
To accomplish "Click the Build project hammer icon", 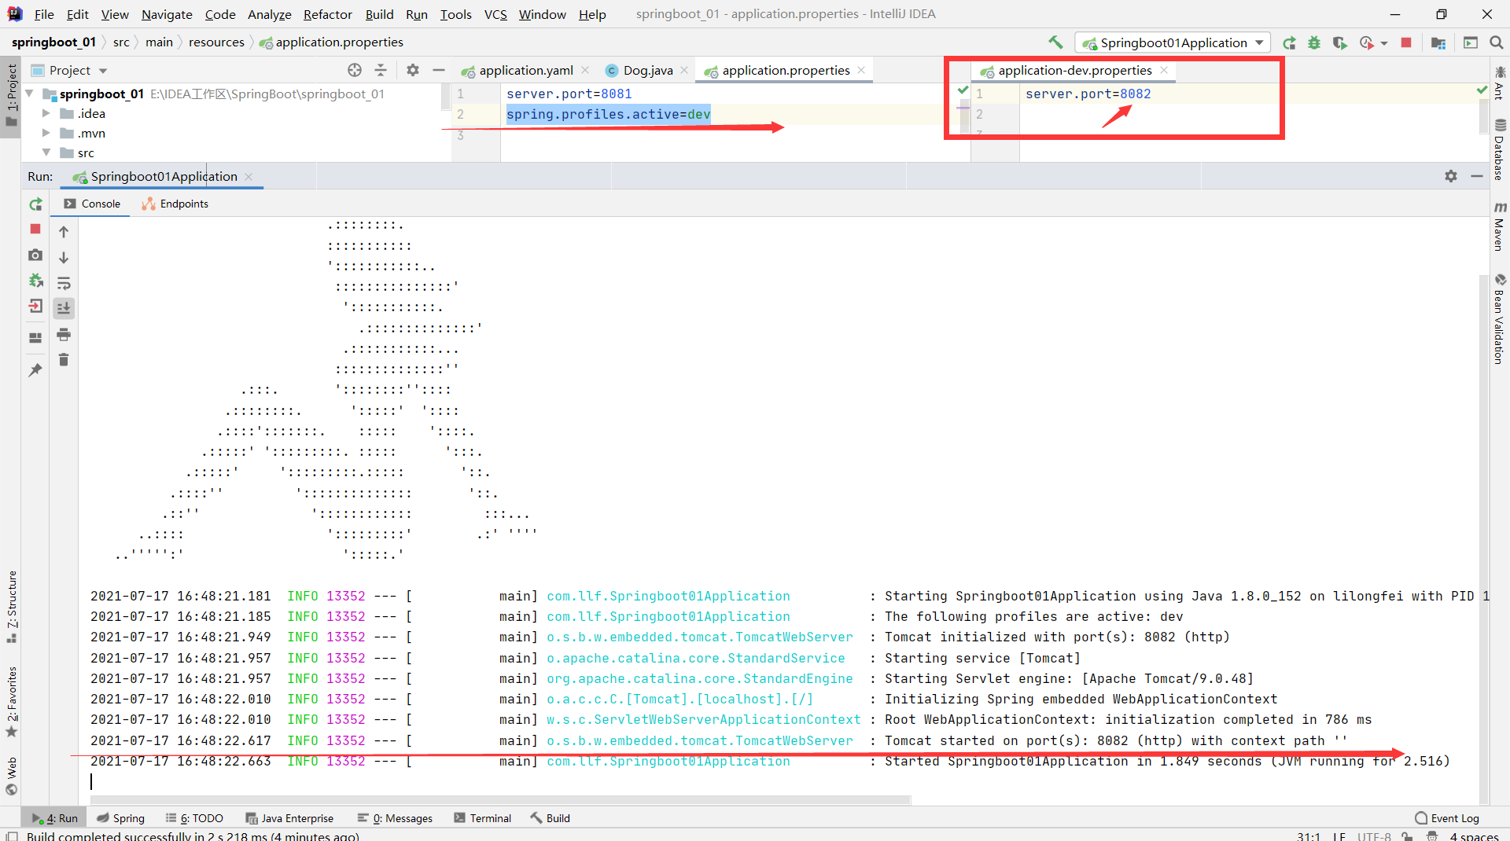I will point(1055,42).
